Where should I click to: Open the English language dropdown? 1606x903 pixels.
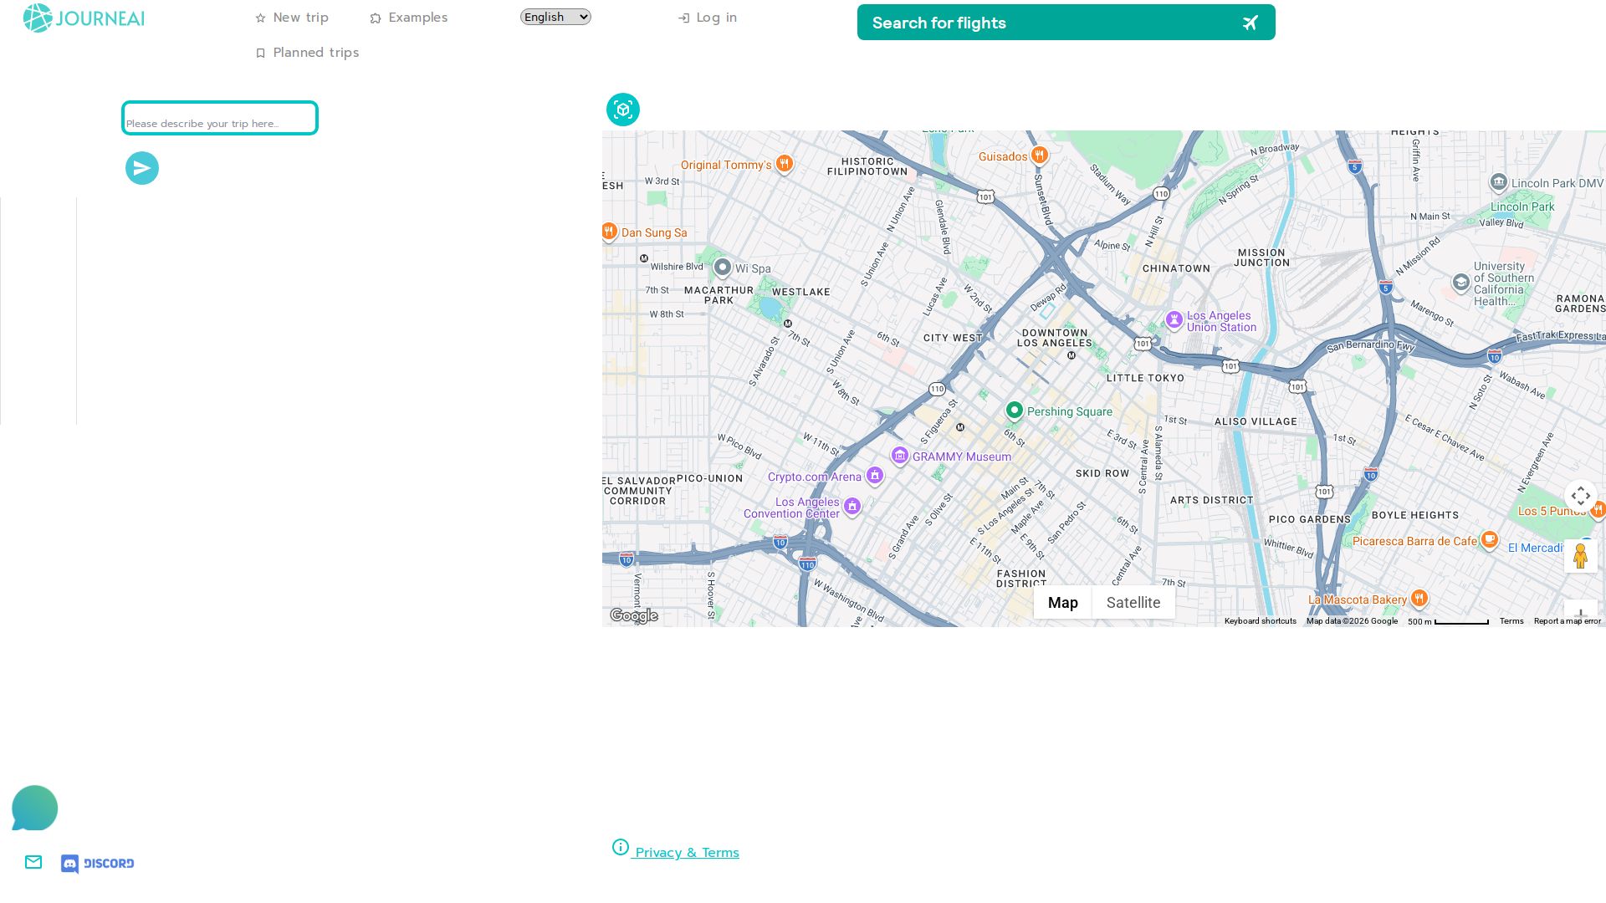tap(555, 17)
